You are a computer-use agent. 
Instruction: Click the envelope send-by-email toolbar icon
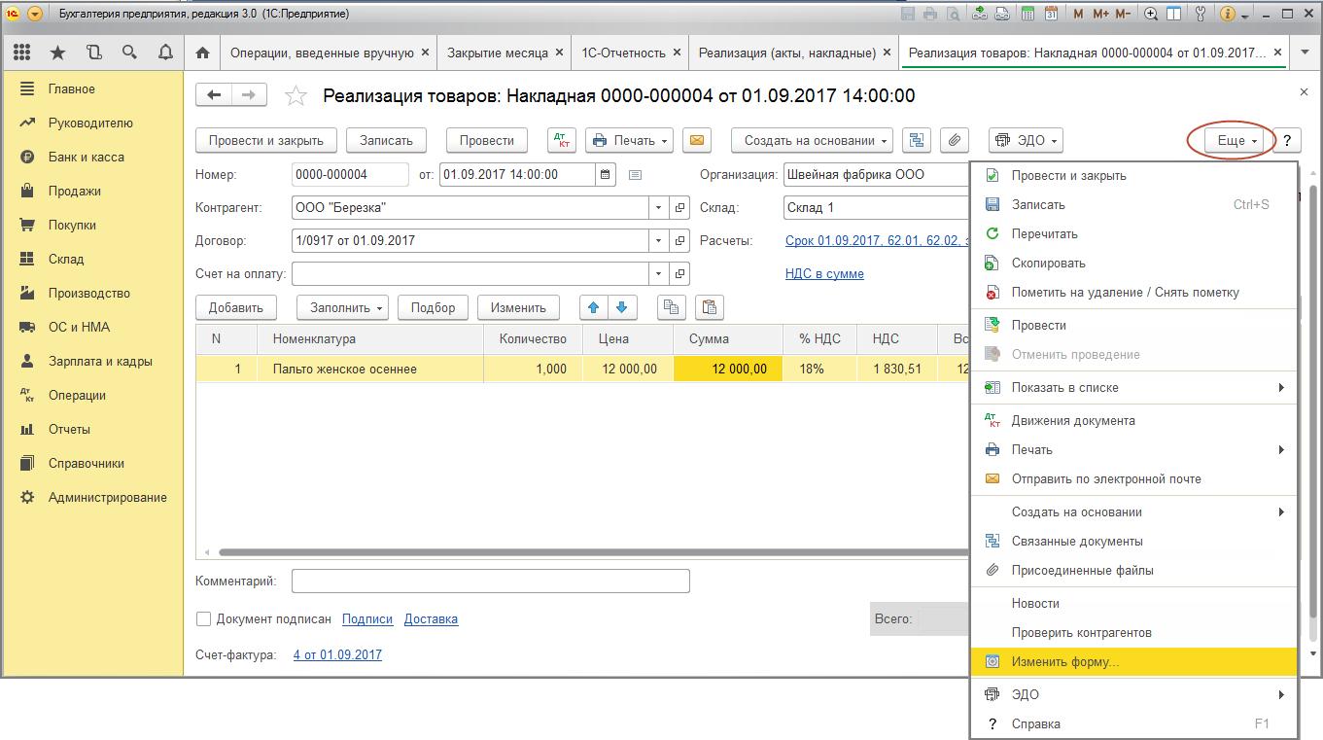[695, 141]
